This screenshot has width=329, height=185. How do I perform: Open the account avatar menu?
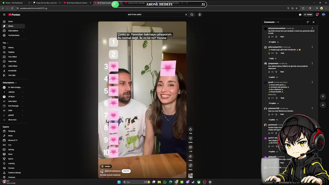click(x=324, y=15)
